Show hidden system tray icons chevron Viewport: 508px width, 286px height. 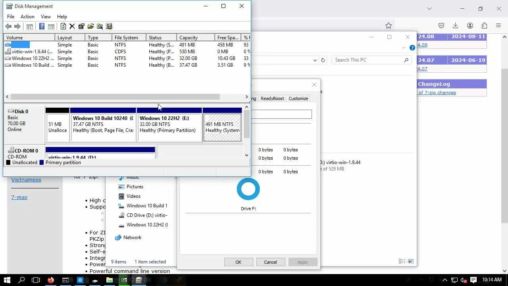click(444, 280)
